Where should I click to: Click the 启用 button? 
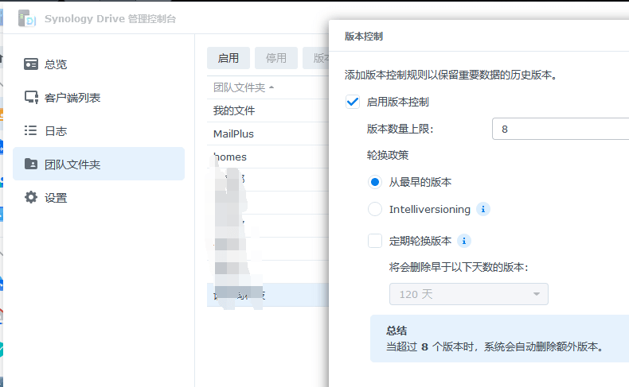click(228, 58)
